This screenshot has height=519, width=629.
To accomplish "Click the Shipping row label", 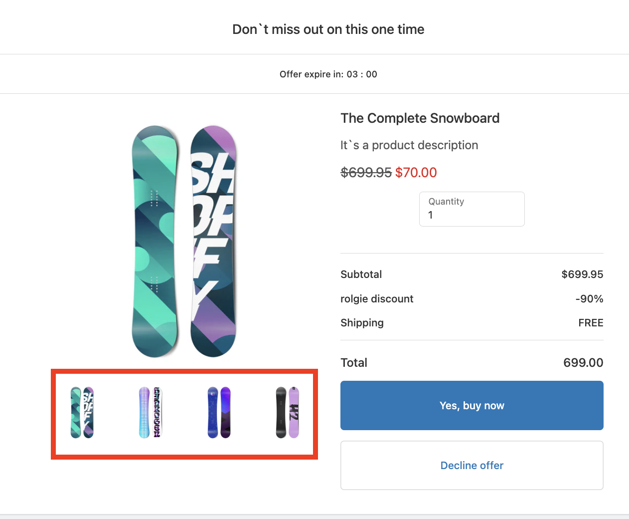I will coord(362,323).
